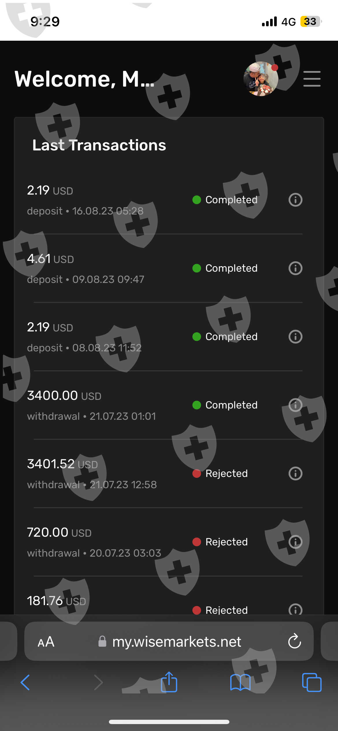
Task: Reload the page in Safari
Action: (x=294, y=642)
